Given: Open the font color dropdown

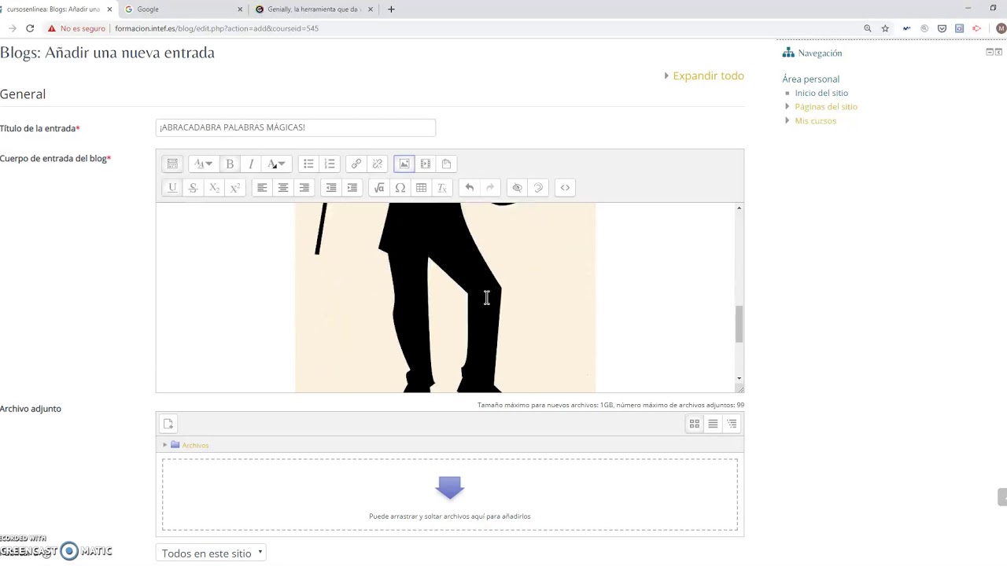Looking at the screenshot, I should pos(276,164).
